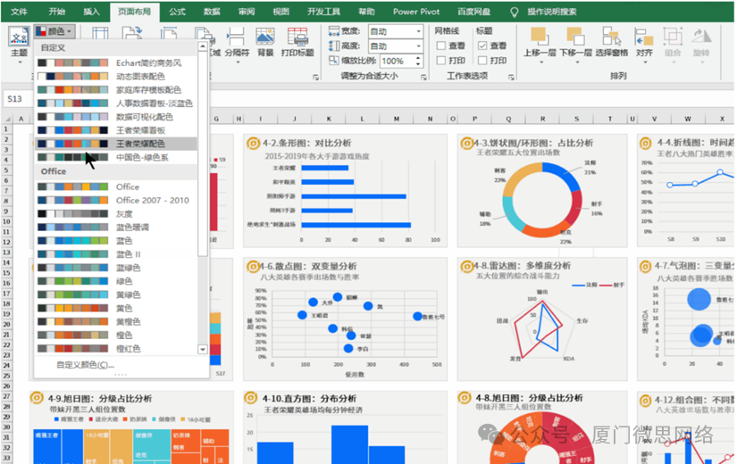
Task: Click the 打印标题 print titles icon
Action: (297, 37)
